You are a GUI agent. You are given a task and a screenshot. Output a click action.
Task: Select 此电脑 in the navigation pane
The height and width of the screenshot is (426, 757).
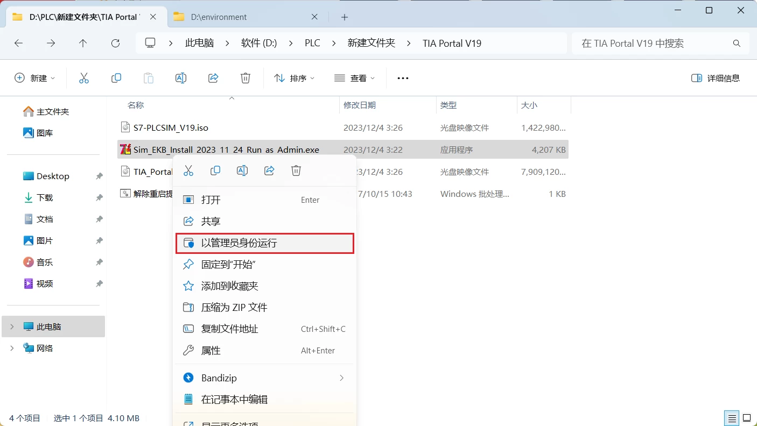point(53,326)
